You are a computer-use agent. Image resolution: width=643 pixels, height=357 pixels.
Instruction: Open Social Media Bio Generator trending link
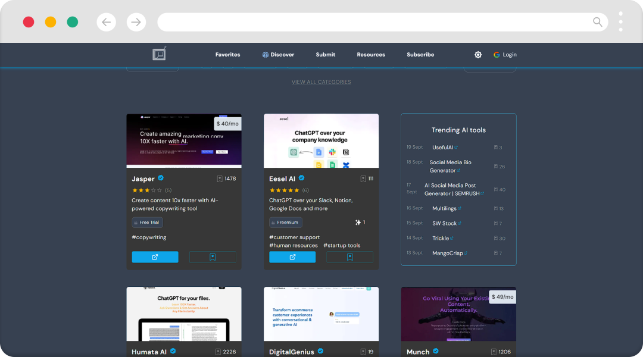(450, 167)
